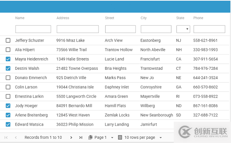This screenshot has width=231, height=143.
Task: Go to the previous page arrow
Action: click(x=16, y=138)
